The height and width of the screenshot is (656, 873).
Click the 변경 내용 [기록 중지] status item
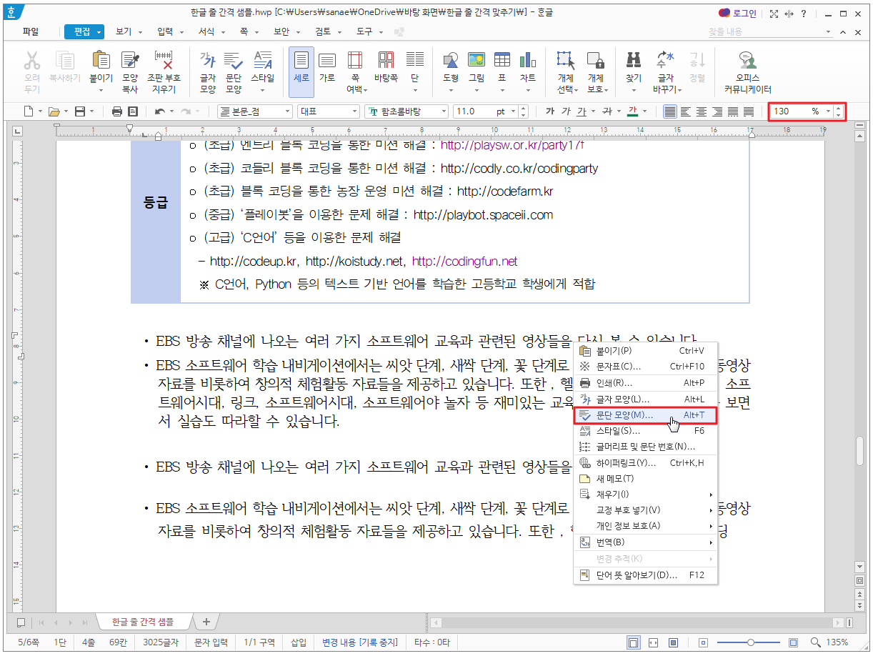[360, 642]
